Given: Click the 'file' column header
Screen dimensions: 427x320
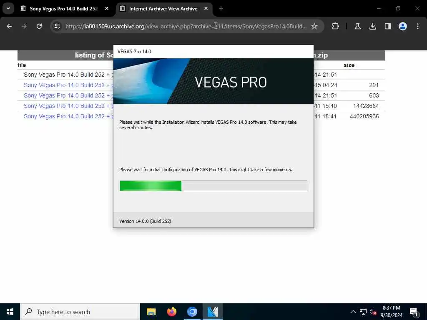Looking at the screenshot, I should click(22, 65).
